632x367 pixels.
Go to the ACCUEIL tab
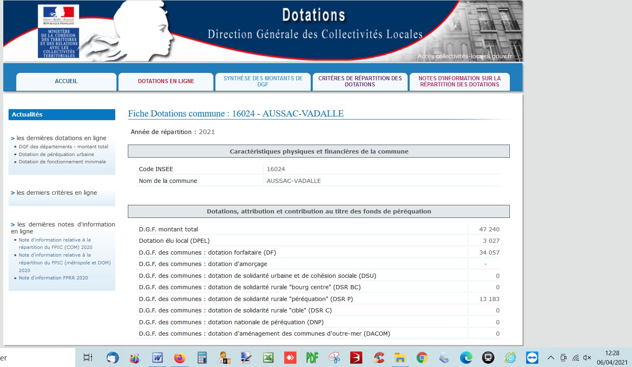pyautogui.click(x=66, y=81)
